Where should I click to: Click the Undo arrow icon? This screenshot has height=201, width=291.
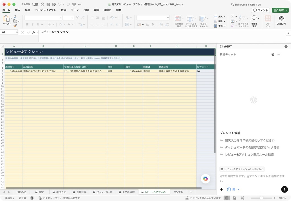click(x=60, y=4)
